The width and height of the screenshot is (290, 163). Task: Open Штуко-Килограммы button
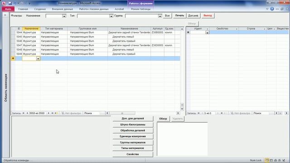tap(133, 125)
